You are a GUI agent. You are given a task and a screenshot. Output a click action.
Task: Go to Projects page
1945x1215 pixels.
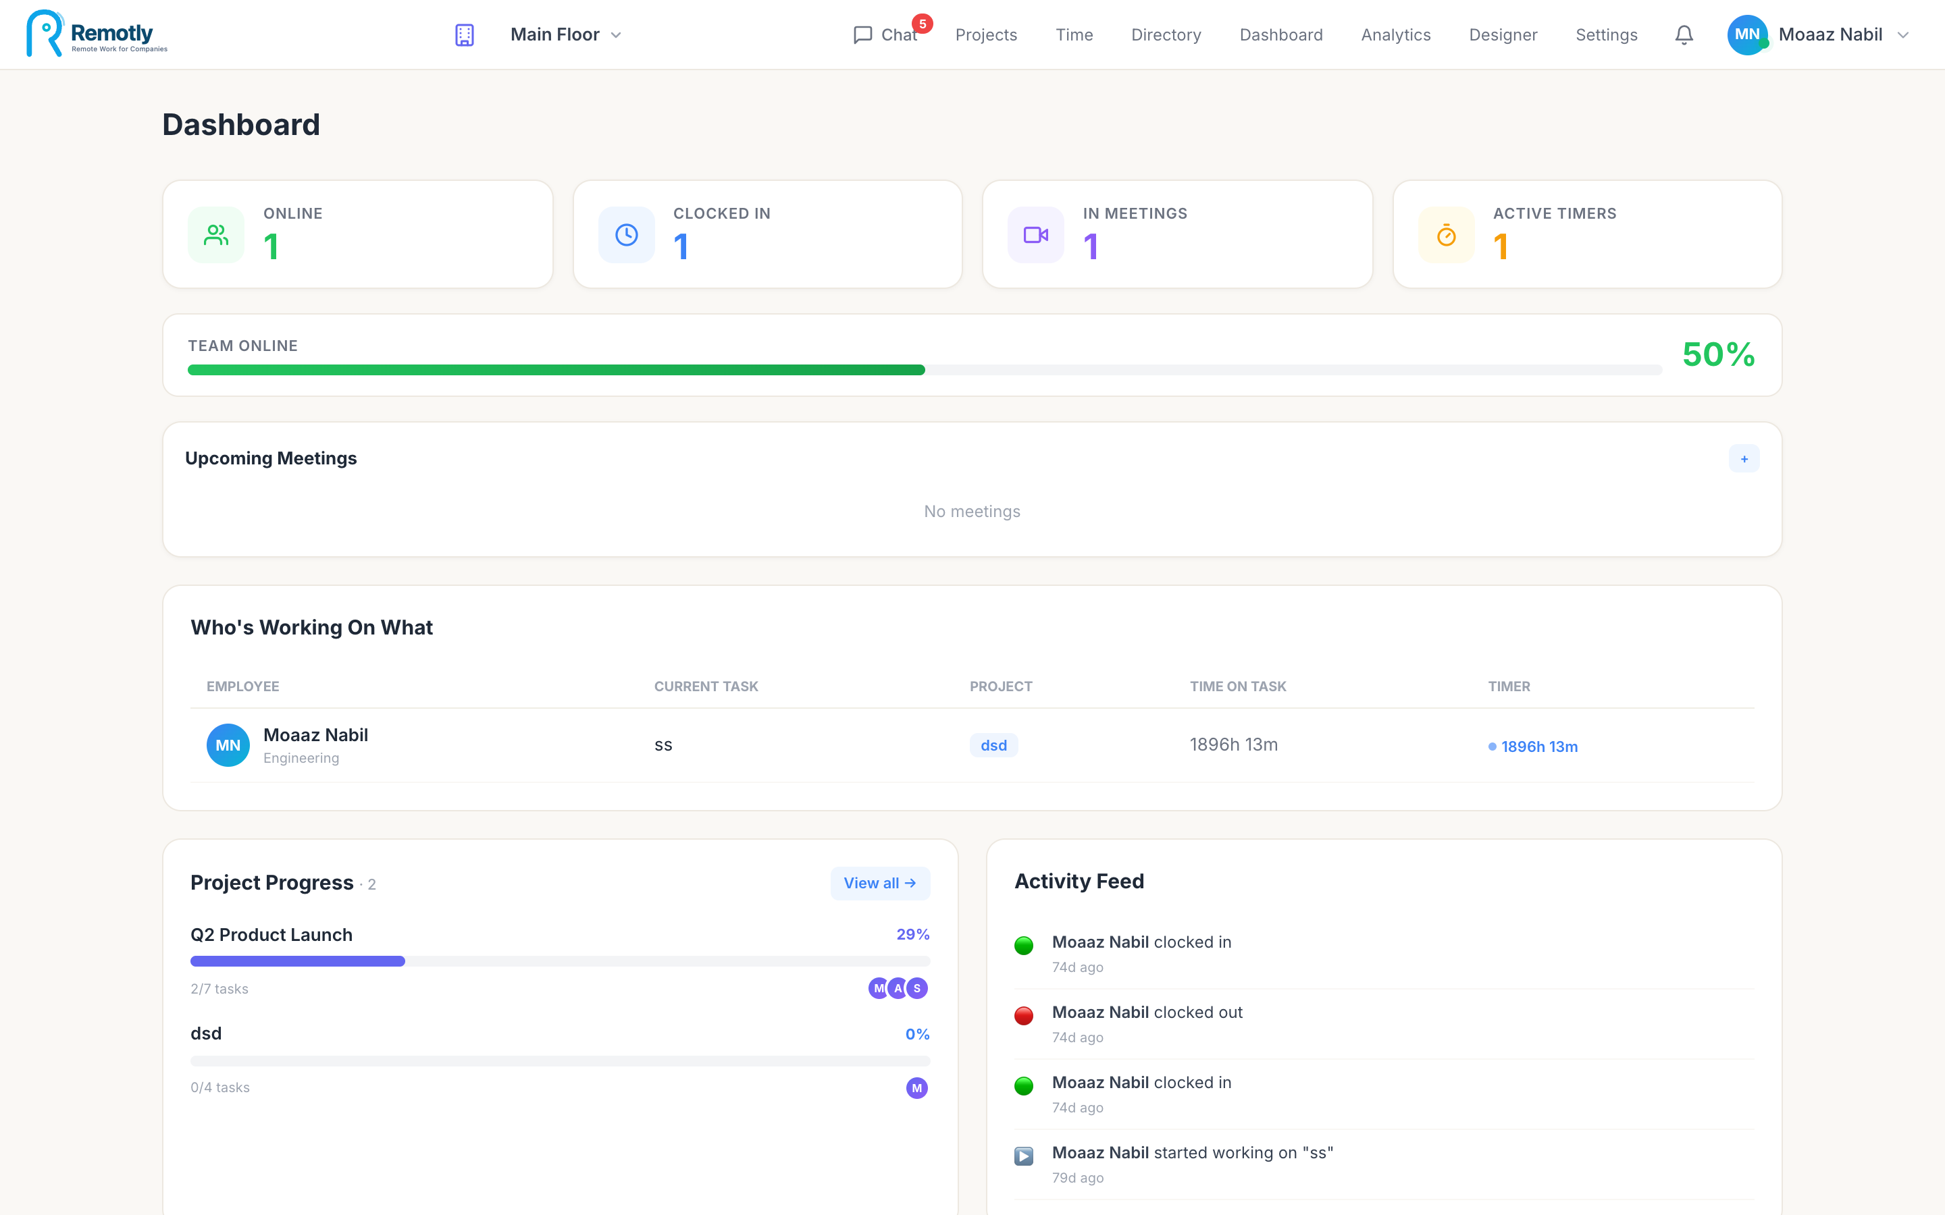click(x=985, y=34)
